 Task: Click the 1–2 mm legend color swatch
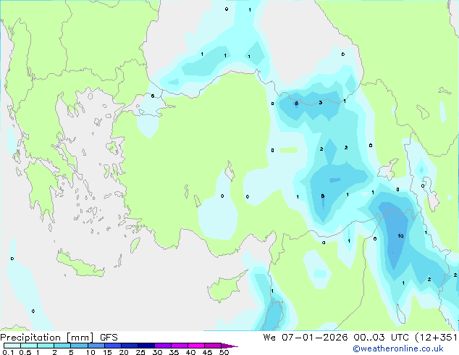coord(46,346)
